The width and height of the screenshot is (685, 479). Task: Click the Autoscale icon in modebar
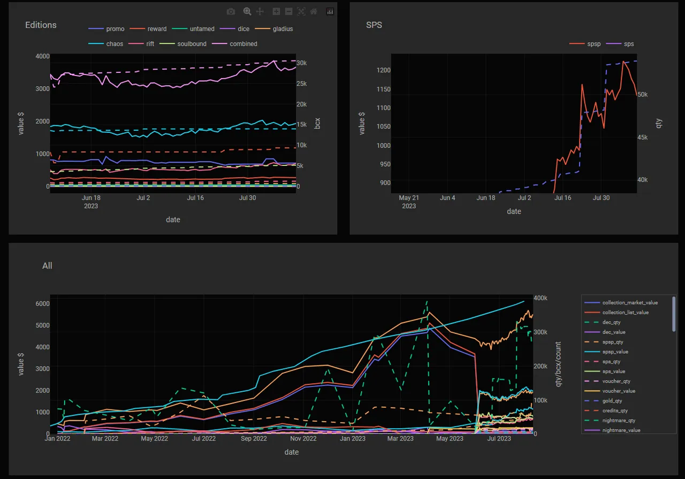[301, 11]
